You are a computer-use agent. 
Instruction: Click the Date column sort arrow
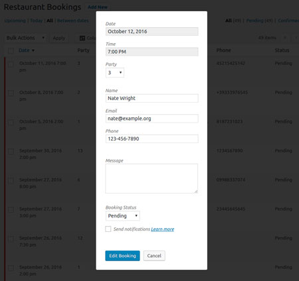pos(33,50)
